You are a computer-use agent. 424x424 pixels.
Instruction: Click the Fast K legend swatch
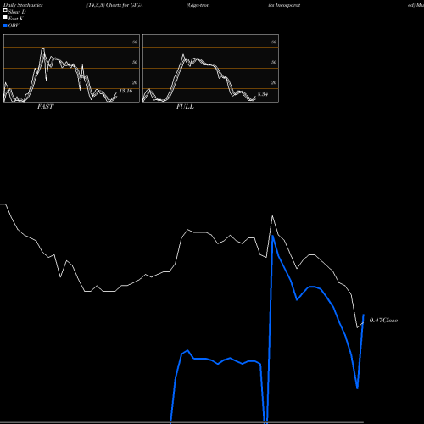(5, 17)
